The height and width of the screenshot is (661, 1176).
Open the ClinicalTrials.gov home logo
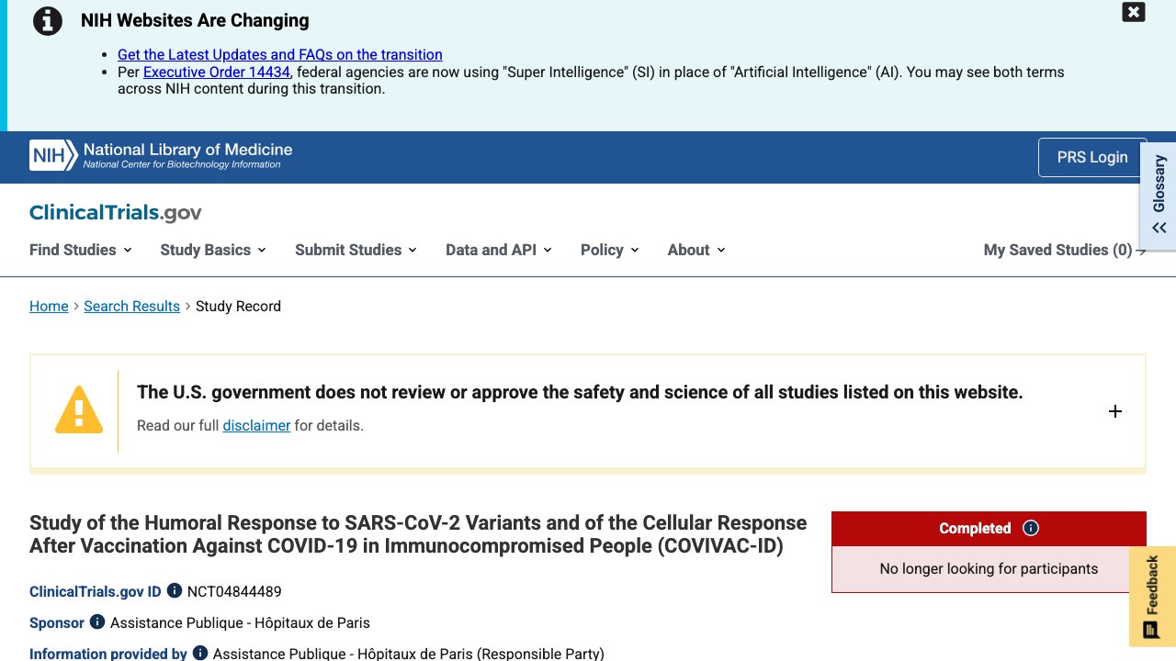116,213
